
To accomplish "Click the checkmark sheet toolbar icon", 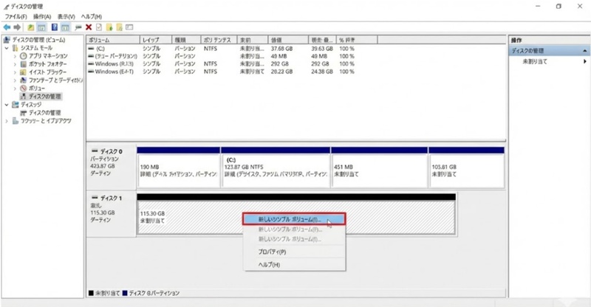I will [99, 27].
